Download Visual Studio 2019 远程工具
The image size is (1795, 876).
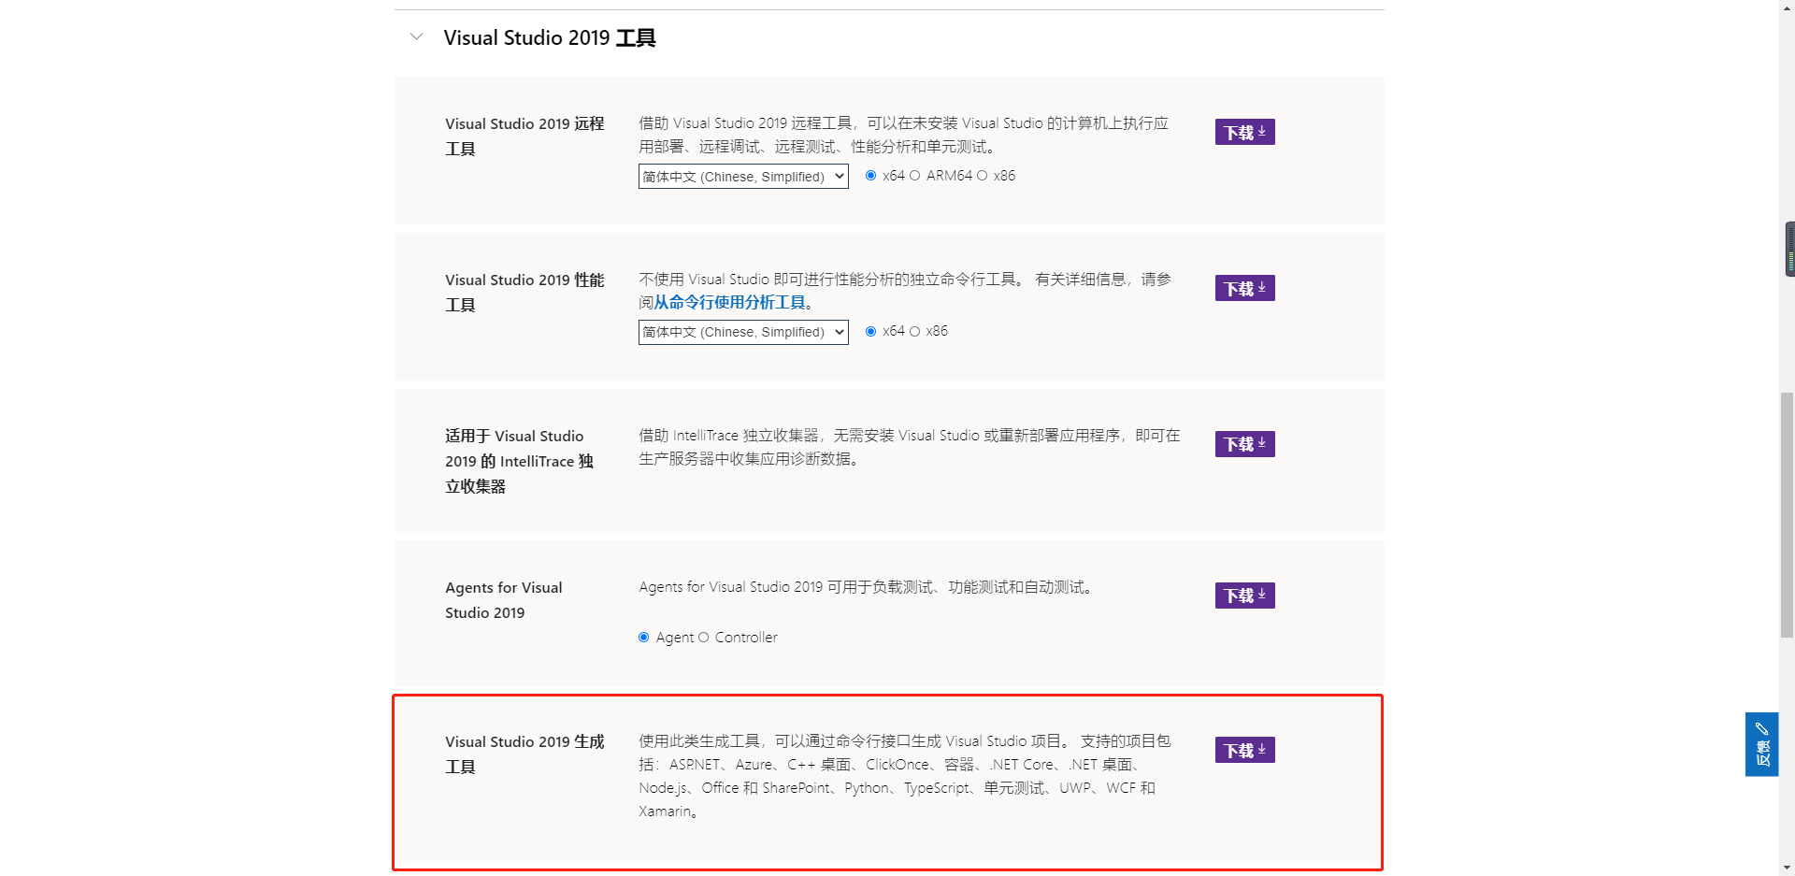(1244, 132)
